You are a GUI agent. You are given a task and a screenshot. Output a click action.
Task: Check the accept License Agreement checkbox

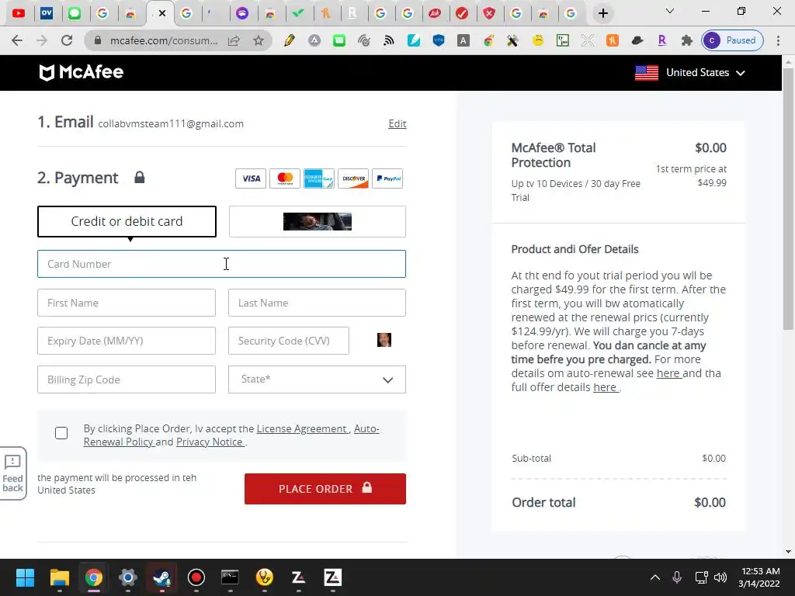(61, 433)
